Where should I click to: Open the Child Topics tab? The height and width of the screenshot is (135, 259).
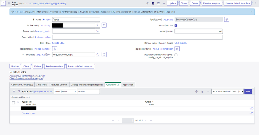click(x=42, y=85)
